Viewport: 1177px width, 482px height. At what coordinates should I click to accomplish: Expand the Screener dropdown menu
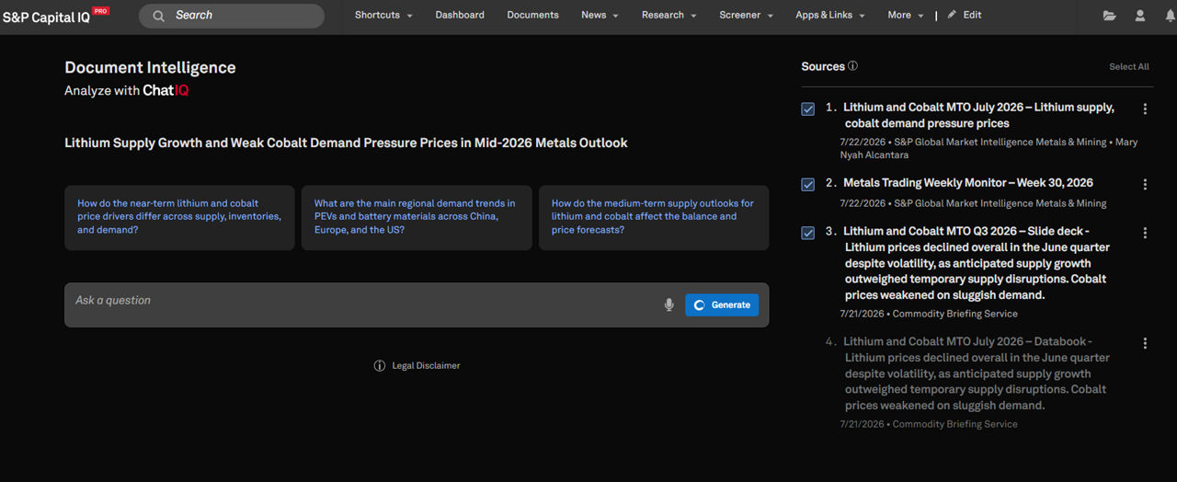click(747, 15)
